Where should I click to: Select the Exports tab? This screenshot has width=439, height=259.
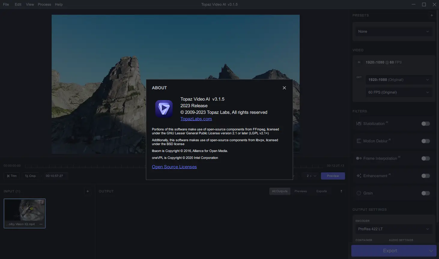[322, 191]
